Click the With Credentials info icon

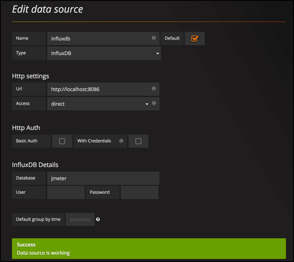click(121, 140)
